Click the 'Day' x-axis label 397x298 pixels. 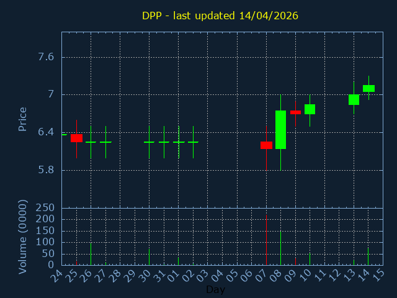215,290
